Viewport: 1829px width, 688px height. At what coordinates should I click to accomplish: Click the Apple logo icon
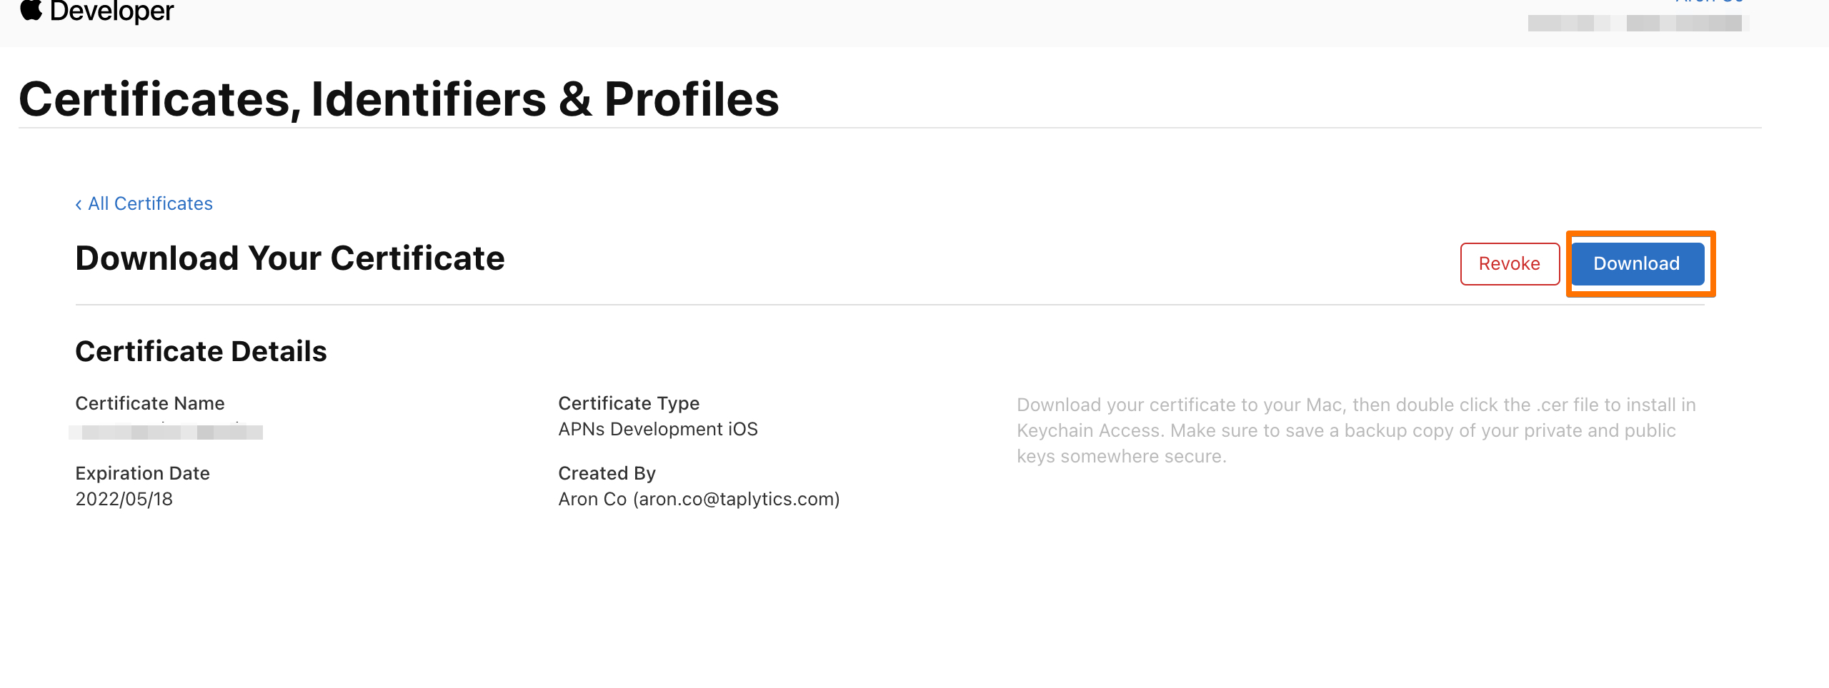[x=31, y=10]
